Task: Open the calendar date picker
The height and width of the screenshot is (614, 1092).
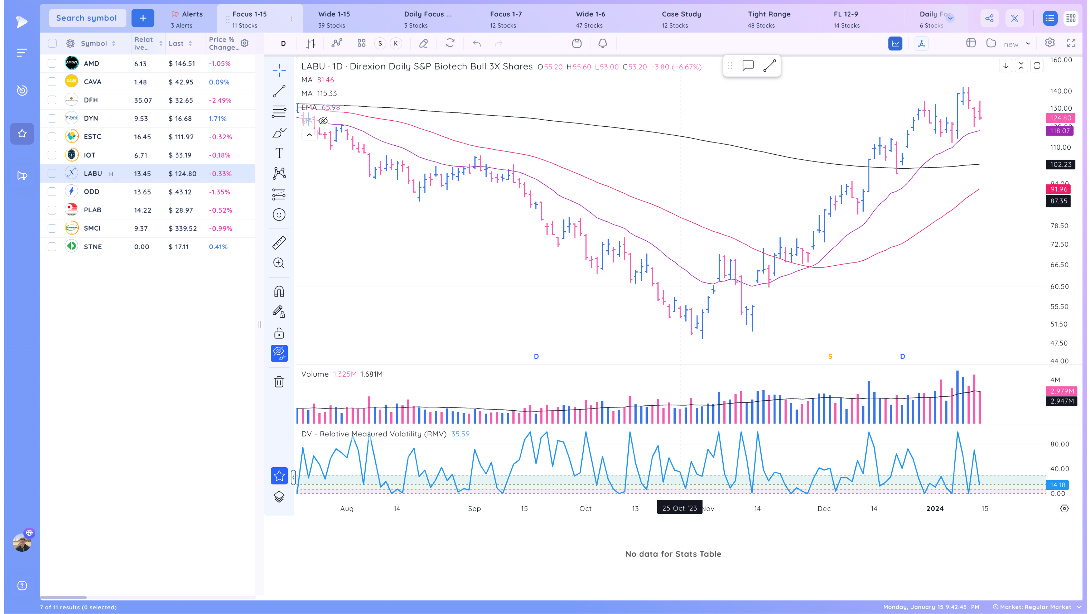Action: pyautogui.click(x=577, y=43)
